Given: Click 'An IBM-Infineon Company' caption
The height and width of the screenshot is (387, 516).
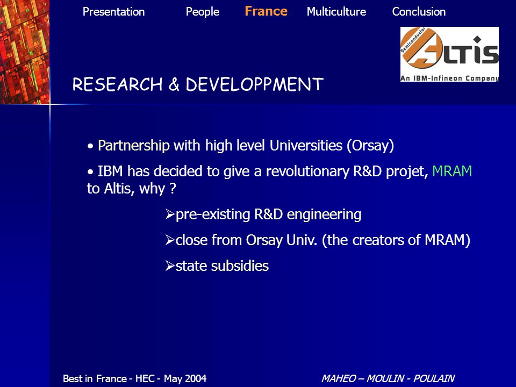Looking at the screenshot, I should click(x=449, y=78).
